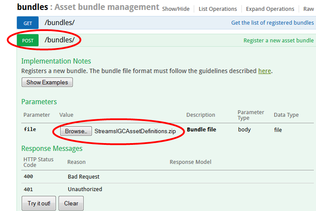The image size is (316, 211).
Task: Select the 401 Unauthorized response row
Action: pos(85,189)
